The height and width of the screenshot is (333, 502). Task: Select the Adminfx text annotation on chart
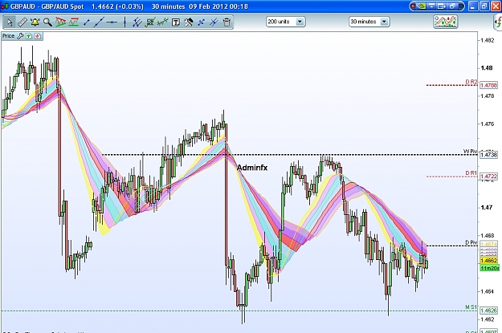pos(252,168)
